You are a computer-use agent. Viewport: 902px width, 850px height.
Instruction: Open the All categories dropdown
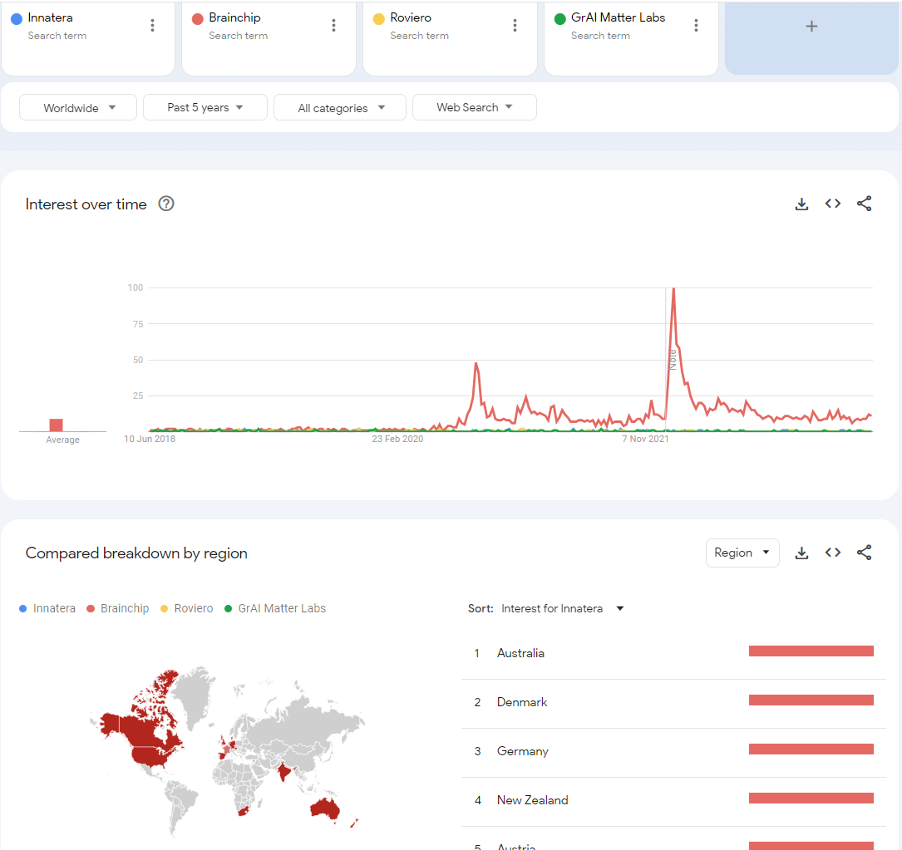340,107
